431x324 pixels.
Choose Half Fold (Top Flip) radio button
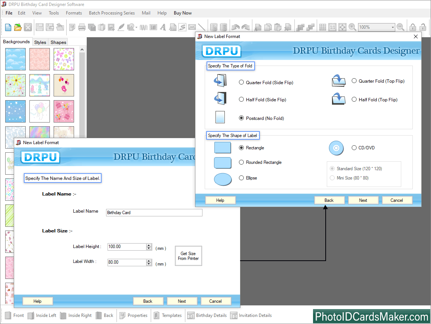354,99
